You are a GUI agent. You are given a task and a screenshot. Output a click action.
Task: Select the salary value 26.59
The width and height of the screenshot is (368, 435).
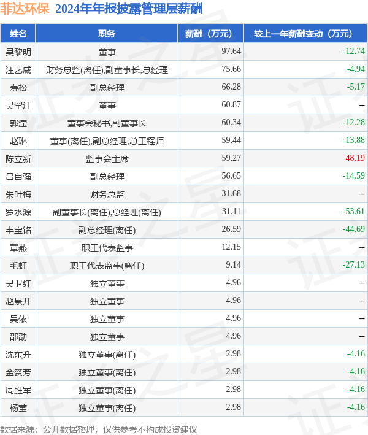(x=231, y=229)
